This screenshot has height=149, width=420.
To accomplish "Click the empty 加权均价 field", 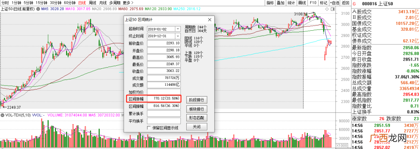I will (164, 92).
